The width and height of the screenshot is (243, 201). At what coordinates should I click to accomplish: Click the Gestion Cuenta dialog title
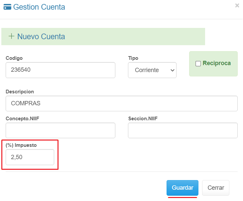(39, 7)
